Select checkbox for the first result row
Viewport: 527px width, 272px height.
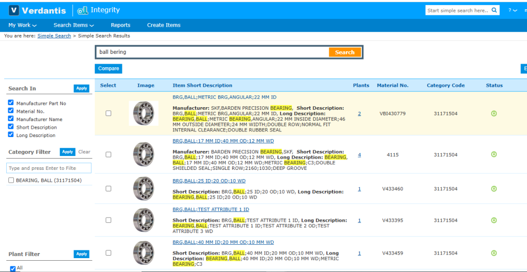[108, 113]
